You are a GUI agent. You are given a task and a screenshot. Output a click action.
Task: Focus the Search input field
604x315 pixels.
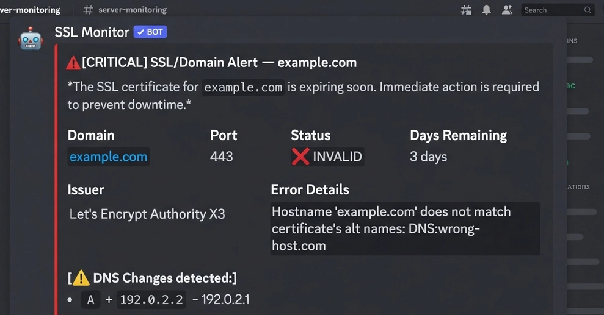coord(557,10)
